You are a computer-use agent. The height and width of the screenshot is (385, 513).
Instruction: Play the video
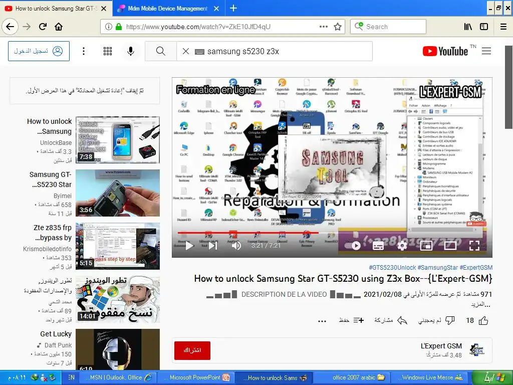click(x=189, y=246)
